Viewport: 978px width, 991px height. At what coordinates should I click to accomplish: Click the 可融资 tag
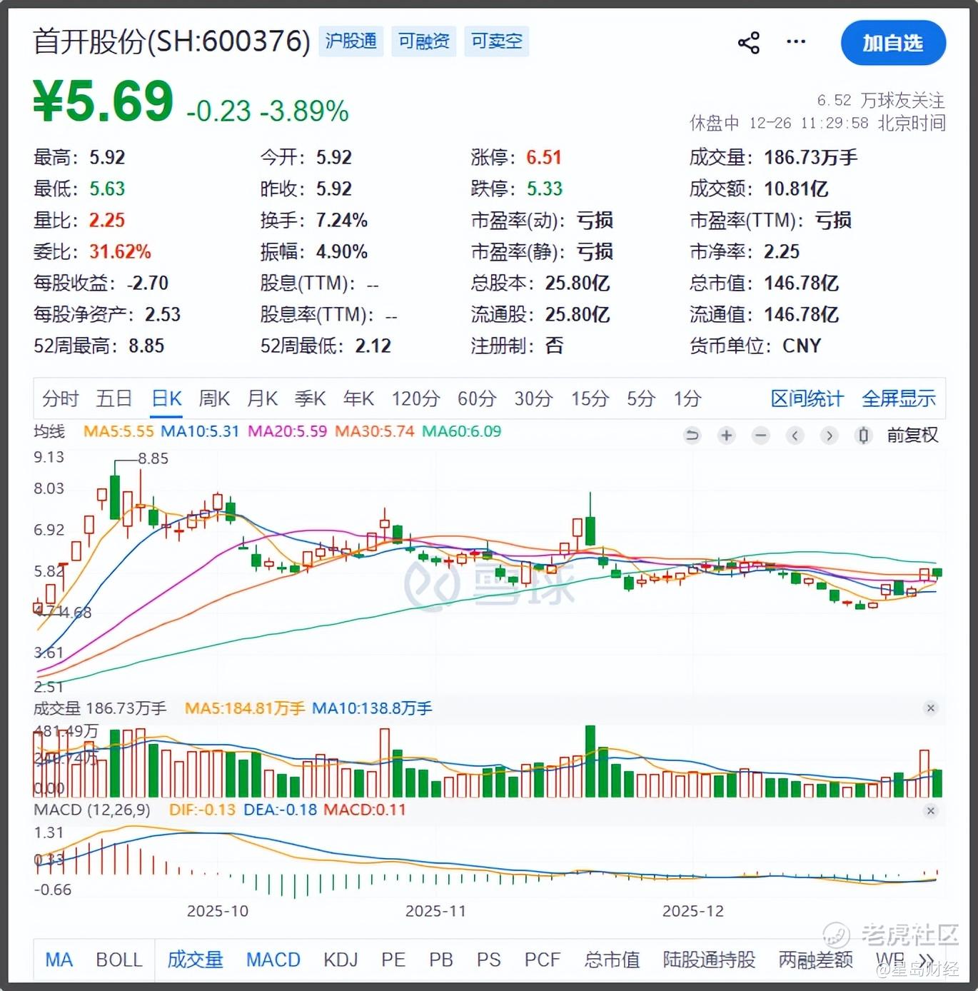424,41
